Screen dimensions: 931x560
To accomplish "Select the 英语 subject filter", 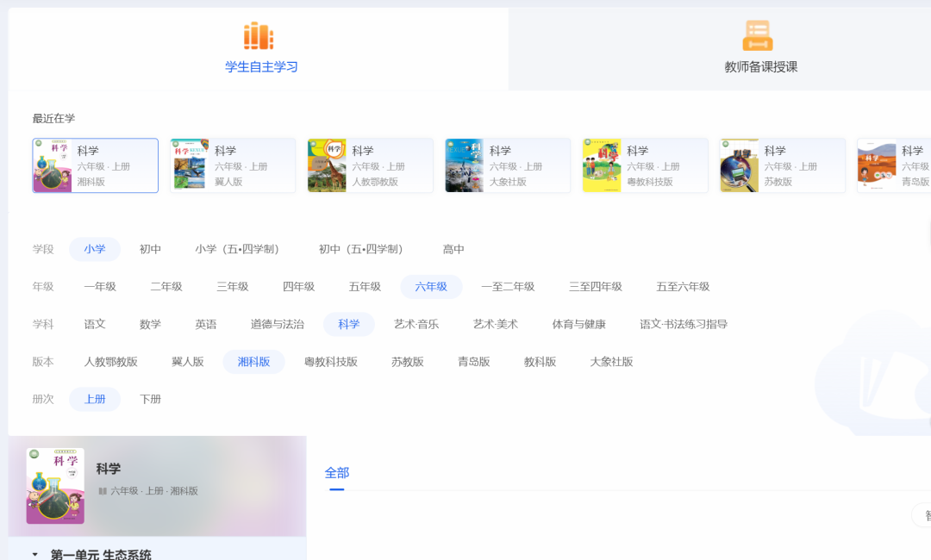I will point(207,325).
